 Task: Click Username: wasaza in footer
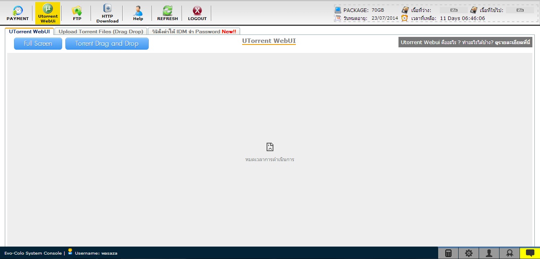pos(96,253)
